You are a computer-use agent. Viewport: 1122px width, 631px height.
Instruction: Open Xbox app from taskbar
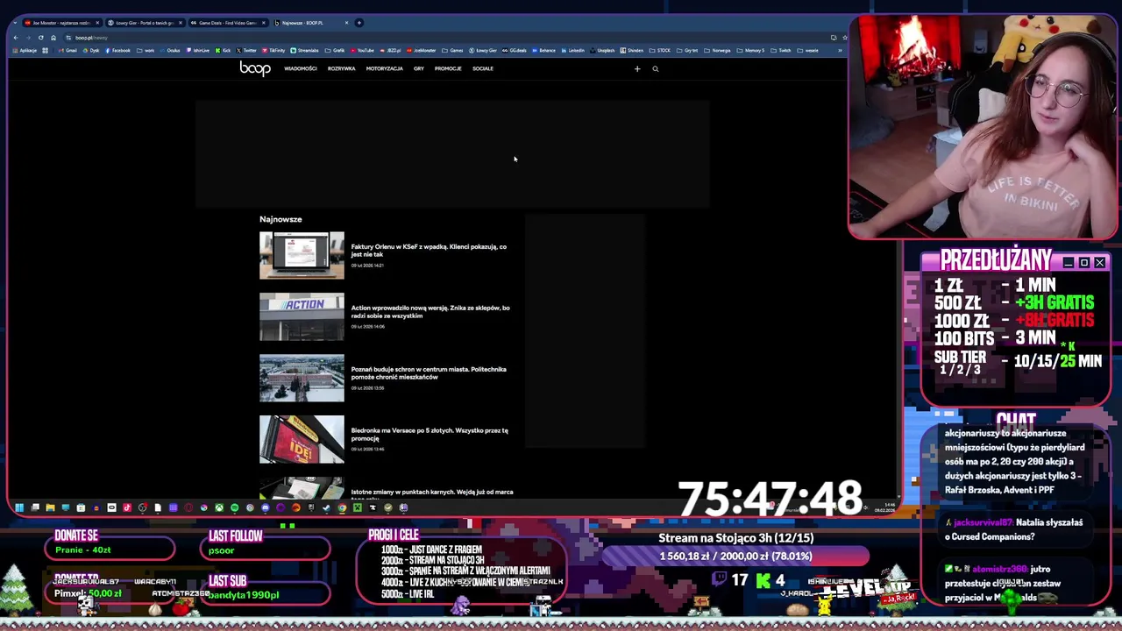pos(219,507)
